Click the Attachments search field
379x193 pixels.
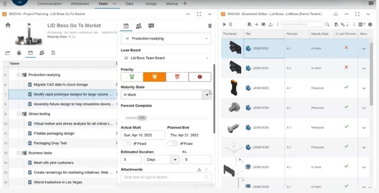coord(166,177)
